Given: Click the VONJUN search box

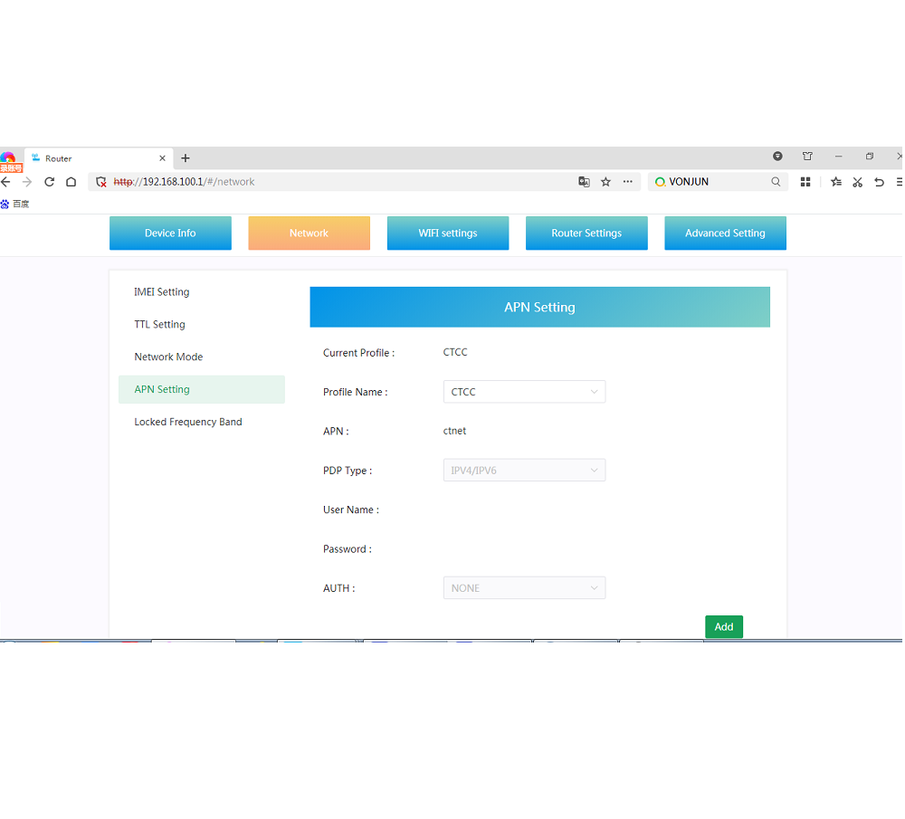Looking at the screenshot, I should pyautogui.click(x=716, y=182).
